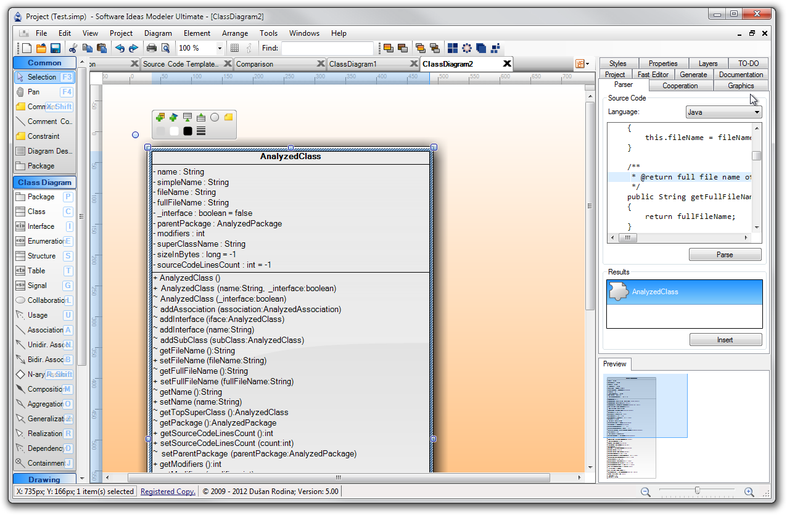Click the circle icon in floating toolbar
Viewport: 787px width, 515px height.
215,117
